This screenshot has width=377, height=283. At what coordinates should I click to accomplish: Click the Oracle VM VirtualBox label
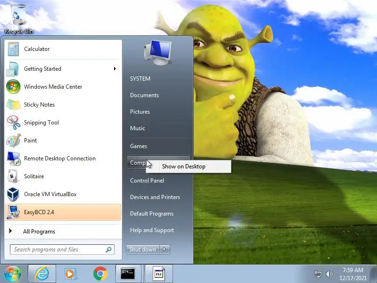(50, 194)
